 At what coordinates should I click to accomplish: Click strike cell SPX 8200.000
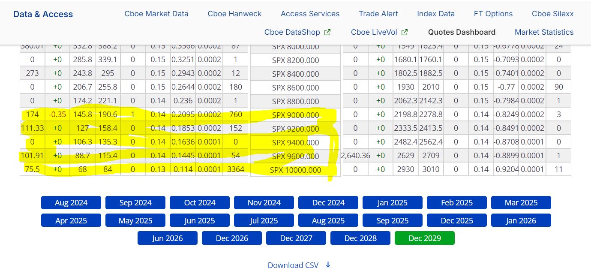[296, 60]
